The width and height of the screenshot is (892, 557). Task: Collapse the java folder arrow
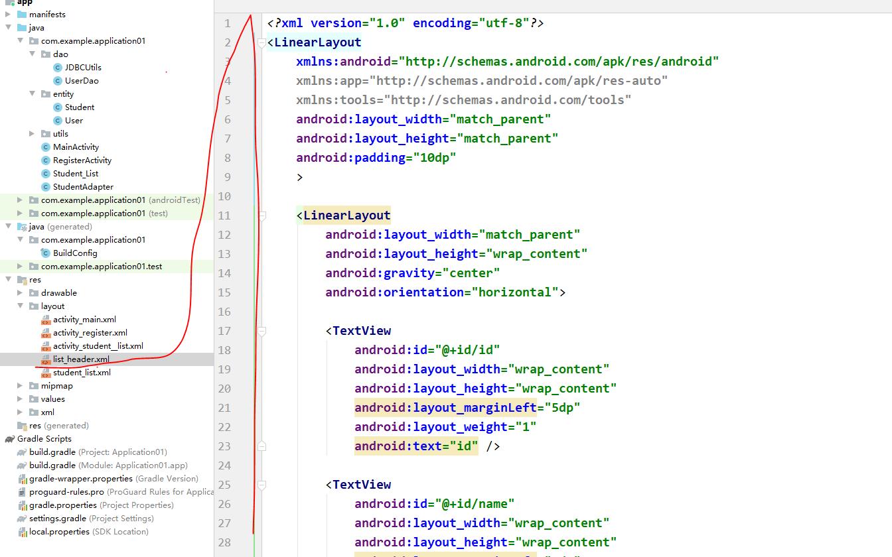[8, 27]
